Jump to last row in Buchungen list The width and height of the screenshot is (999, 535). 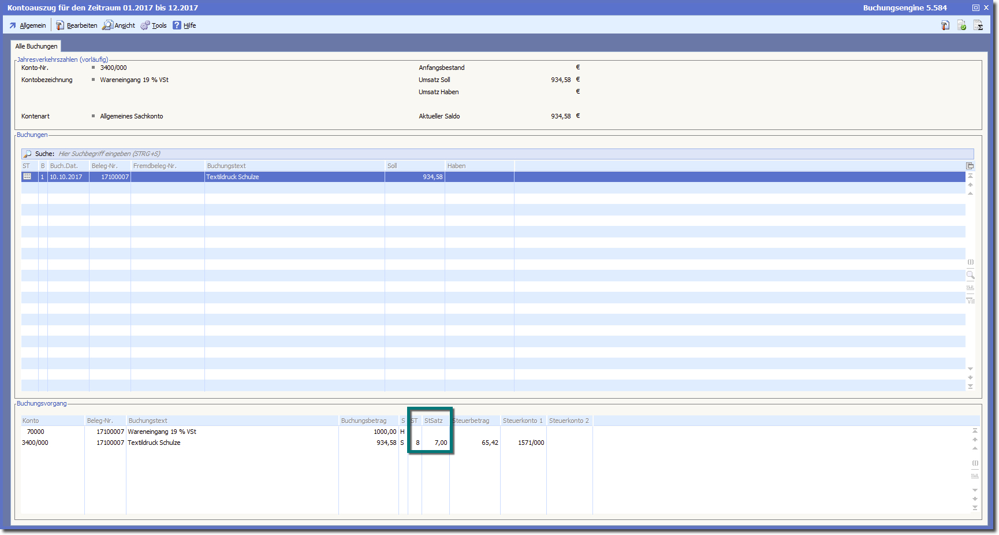click(x=970, y=387)
